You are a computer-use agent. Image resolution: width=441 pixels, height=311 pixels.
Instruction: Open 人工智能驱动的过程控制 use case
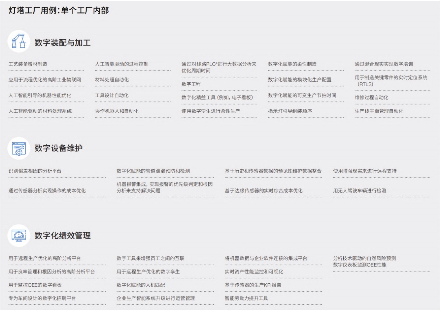click(x=121, y=64)
